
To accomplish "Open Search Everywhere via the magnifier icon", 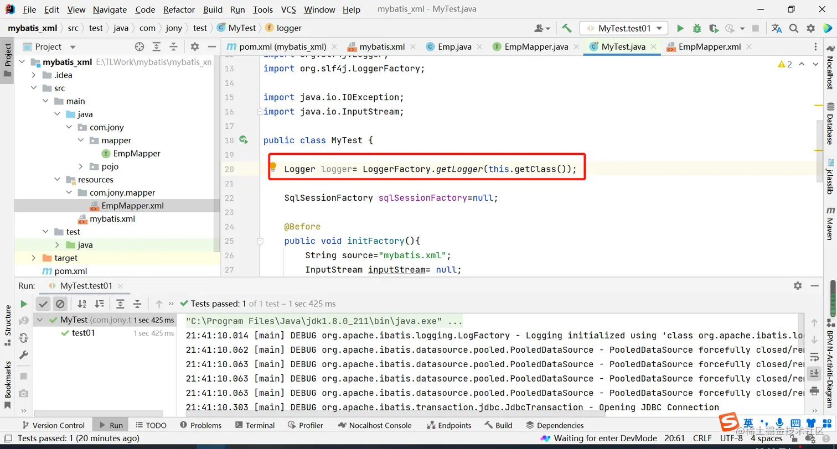I will [794, 28].
